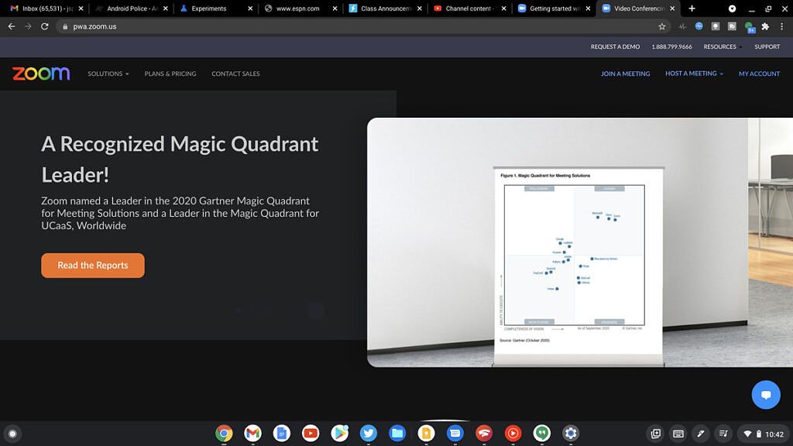This screenshot has height=446, width=793.
Task: Click the Read the Reports button
Action: click(x=92, y=265)
